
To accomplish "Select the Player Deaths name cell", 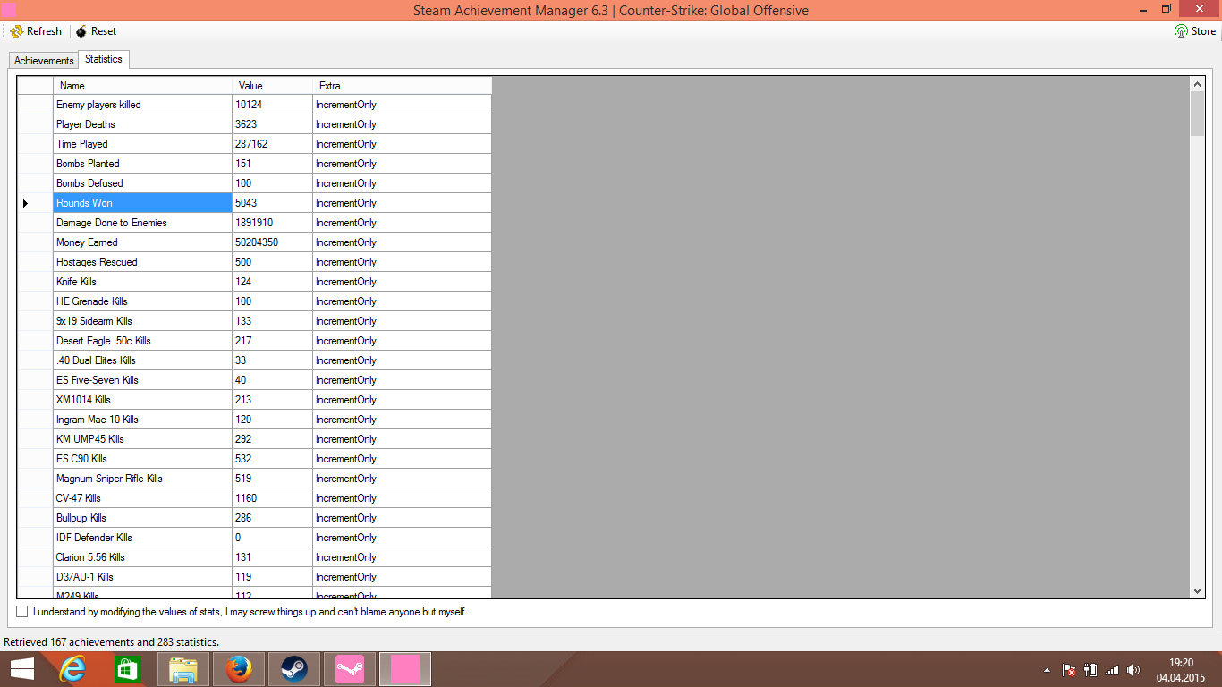I will coord(143,124).
